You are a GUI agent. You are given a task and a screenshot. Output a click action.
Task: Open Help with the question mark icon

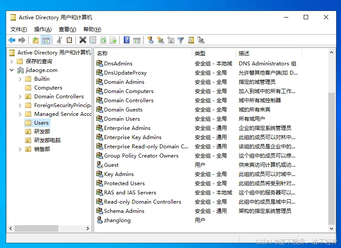click(x=126, y=40)
